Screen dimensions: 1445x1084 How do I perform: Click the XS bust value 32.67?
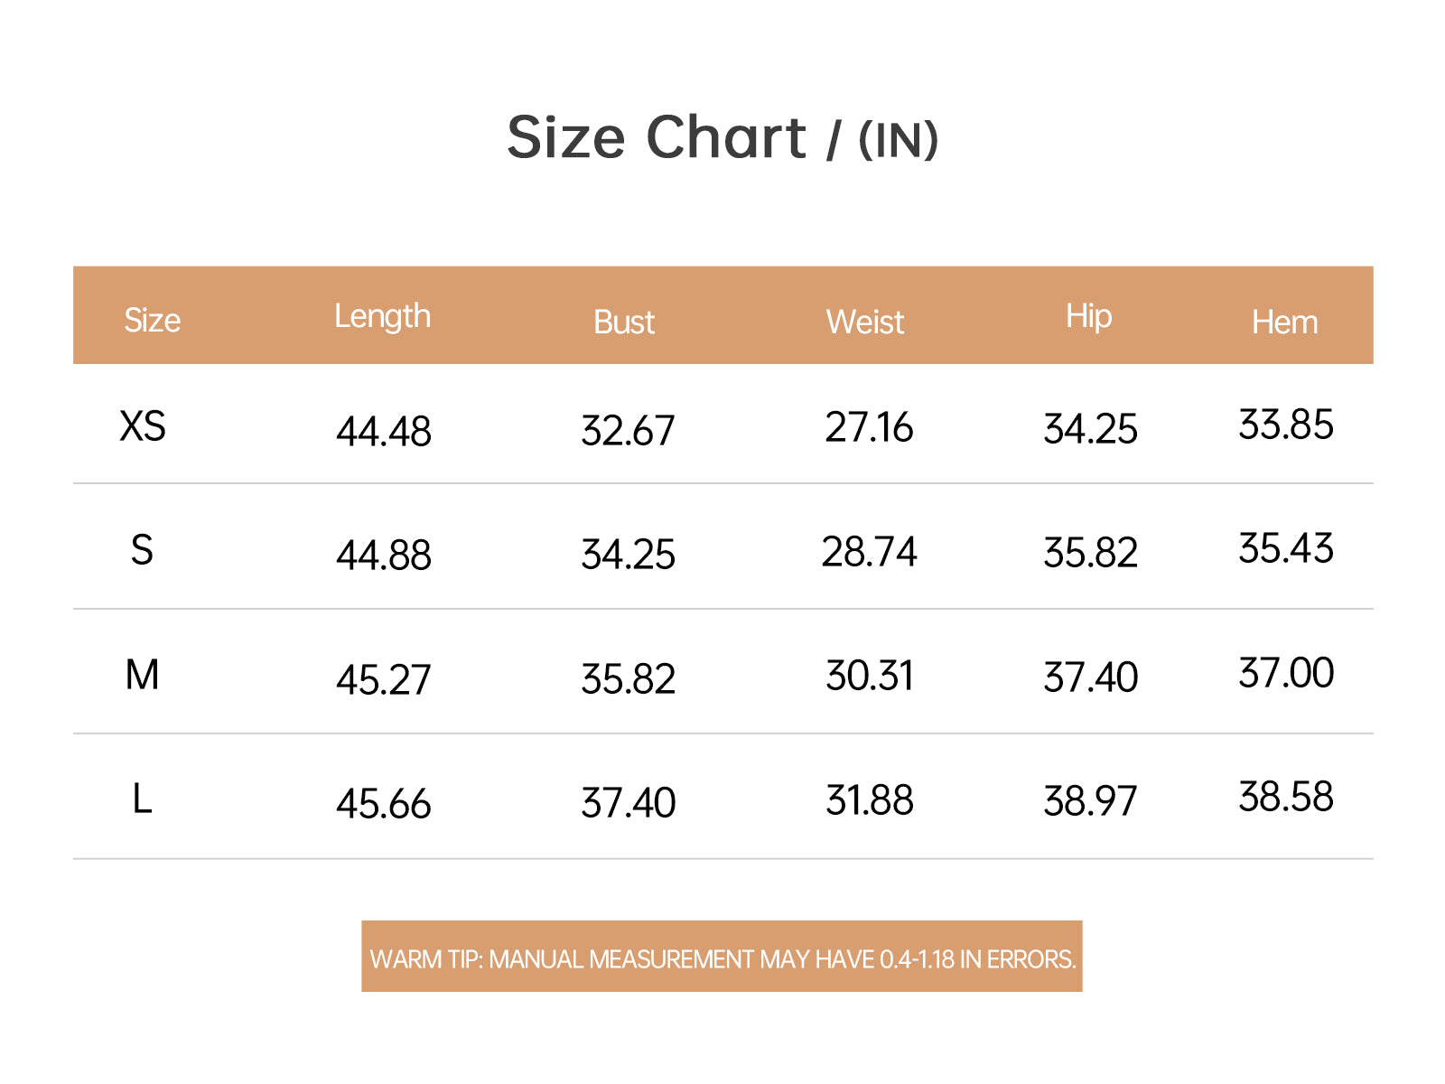[x=628, y=431]
